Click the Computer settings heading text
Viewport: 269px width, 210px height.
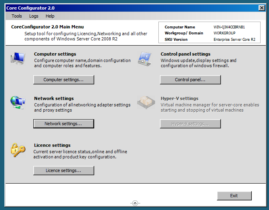(x=55, y=54)
